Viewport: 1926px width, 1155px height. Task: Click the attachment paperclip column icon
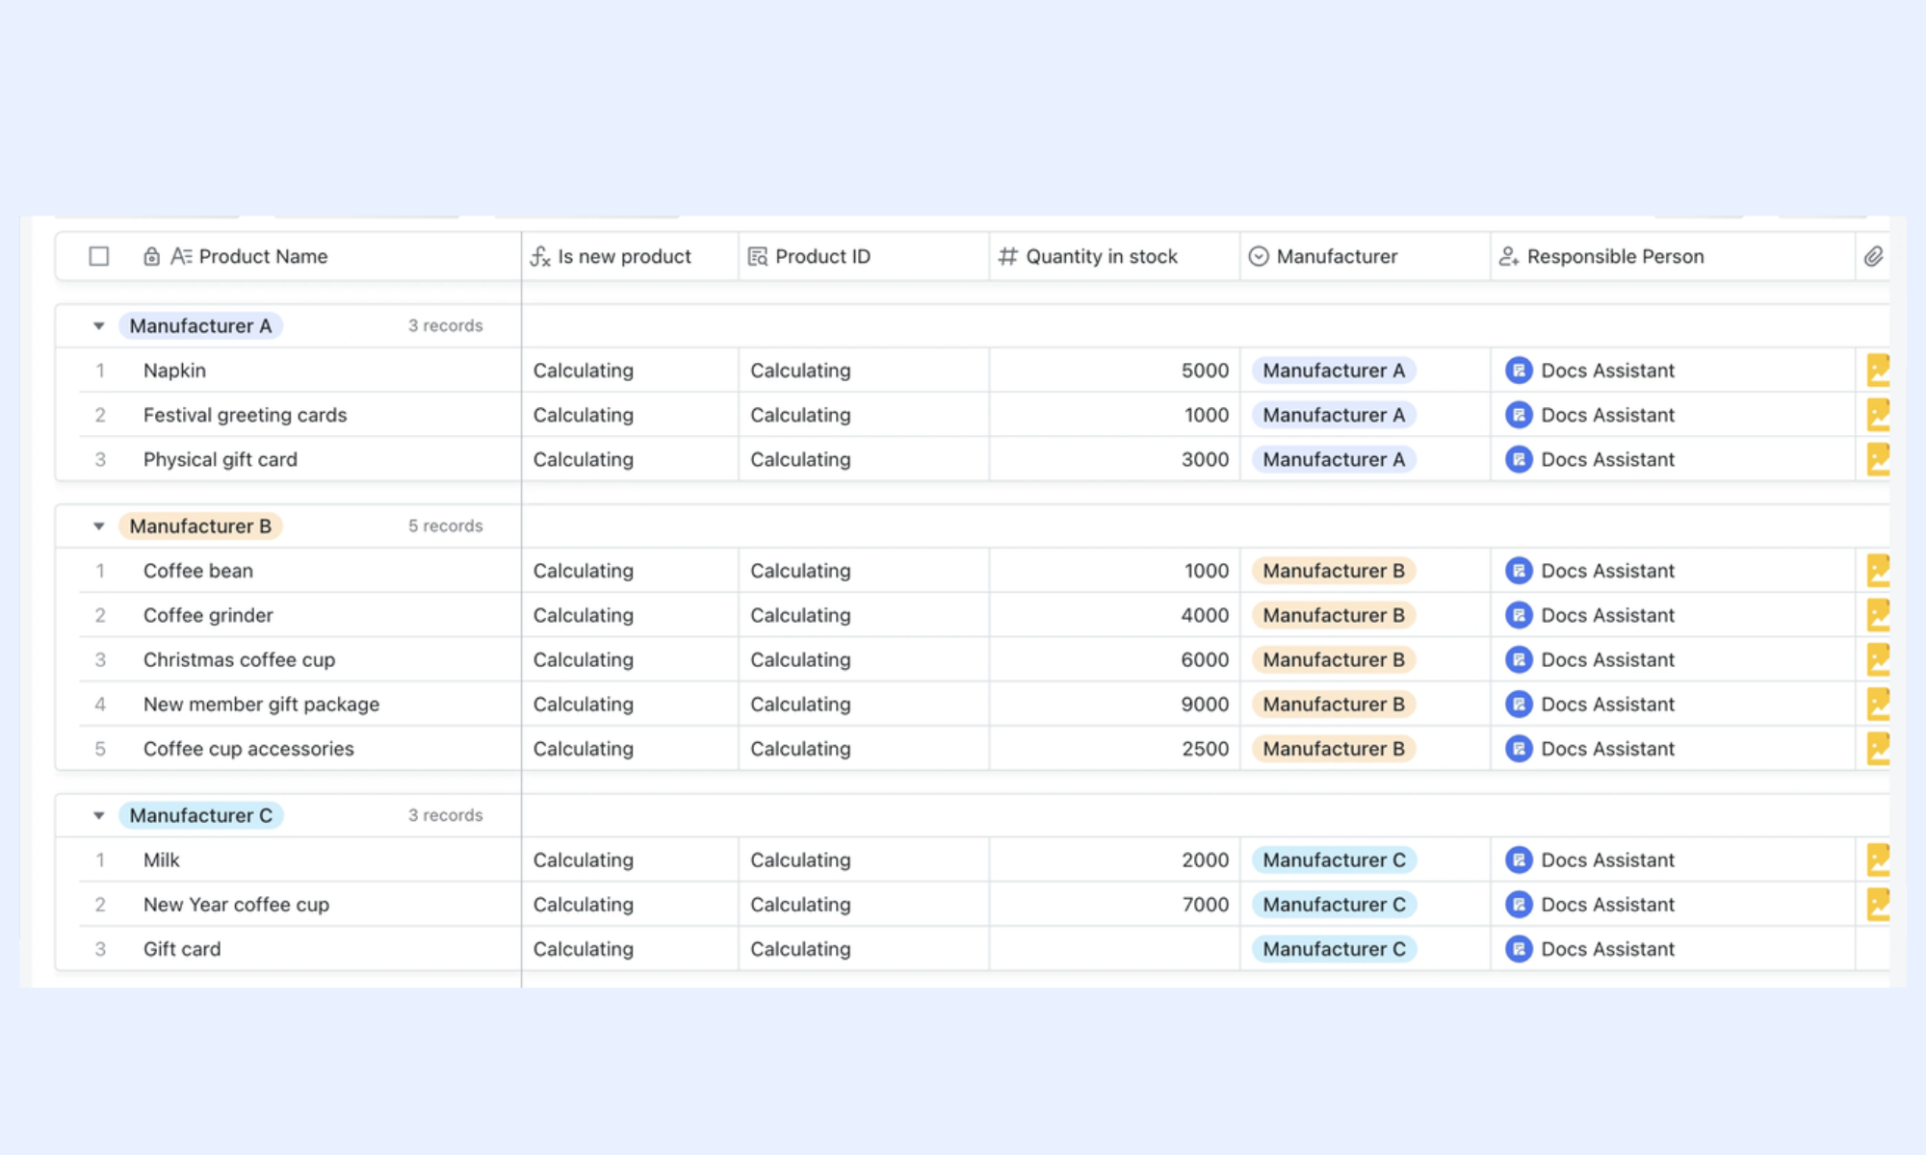point(1873,256)
